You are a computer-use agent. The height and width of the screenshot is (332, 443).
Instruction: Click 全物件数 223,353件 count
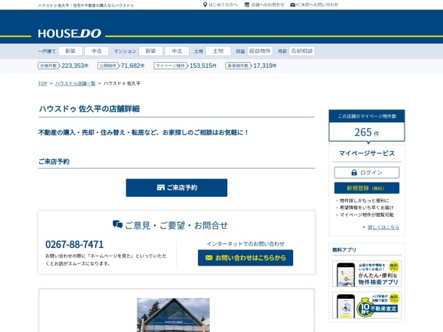tap(63, 66)
